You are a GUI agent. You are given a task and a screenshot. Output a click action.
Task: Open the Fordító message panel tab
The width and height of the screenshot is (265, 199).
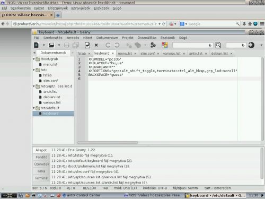tap(41, 157)
